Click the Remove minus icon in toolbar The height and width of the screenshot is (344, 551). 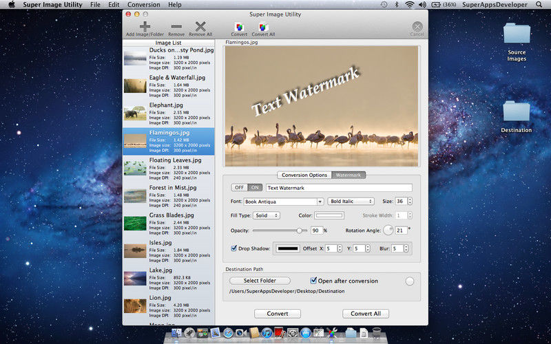[x=176, y=27]
